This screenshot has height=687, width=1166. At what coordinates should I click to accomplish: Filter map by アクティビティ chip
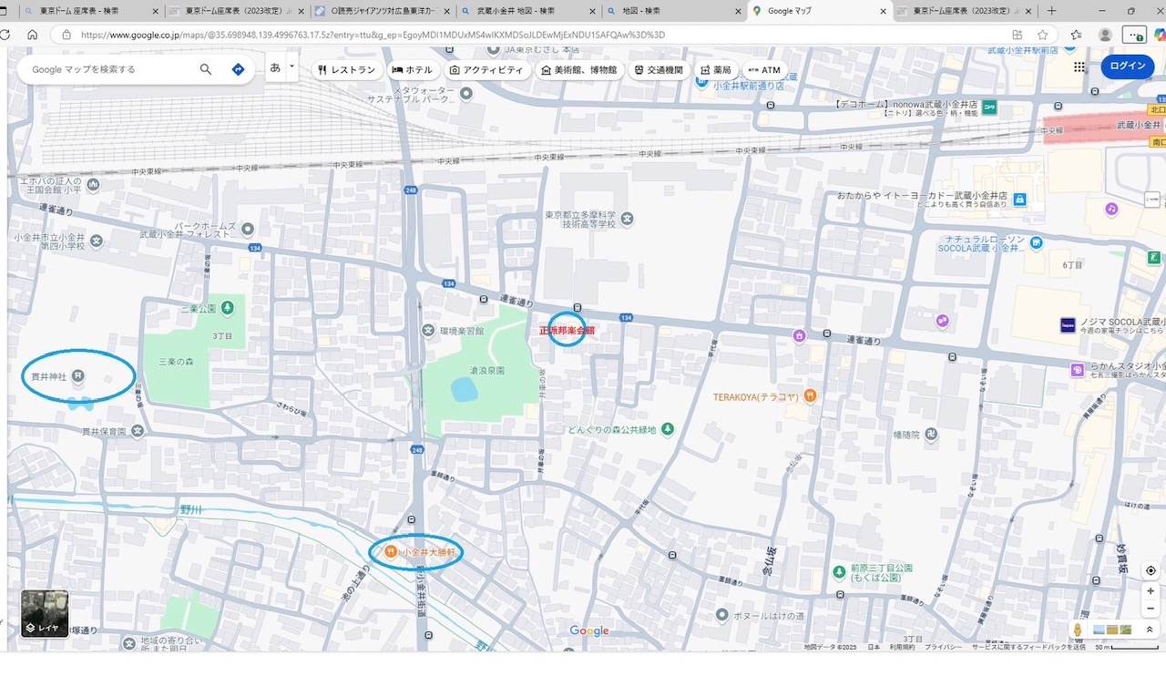pos(486,70)
